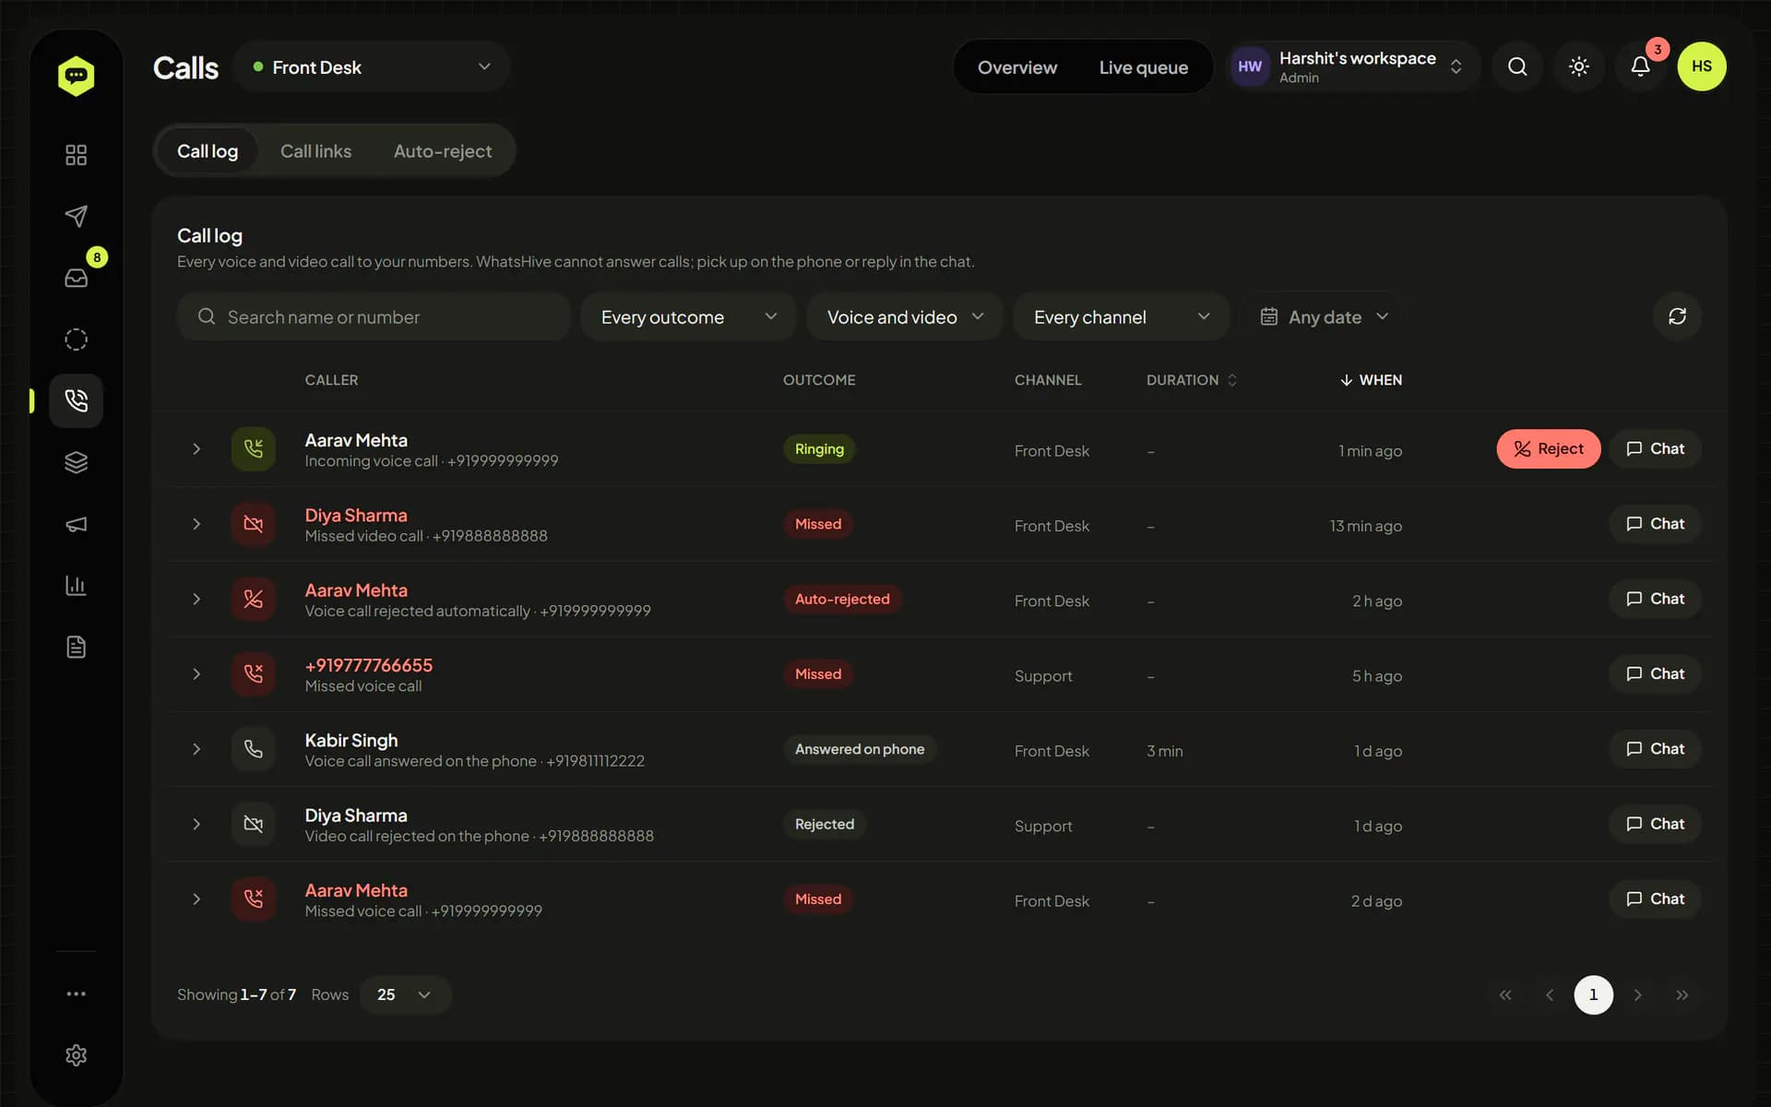Viewport: 1771px width, 1107px height.
Task: Open the Any date filter
Action: click(1324, 316)
